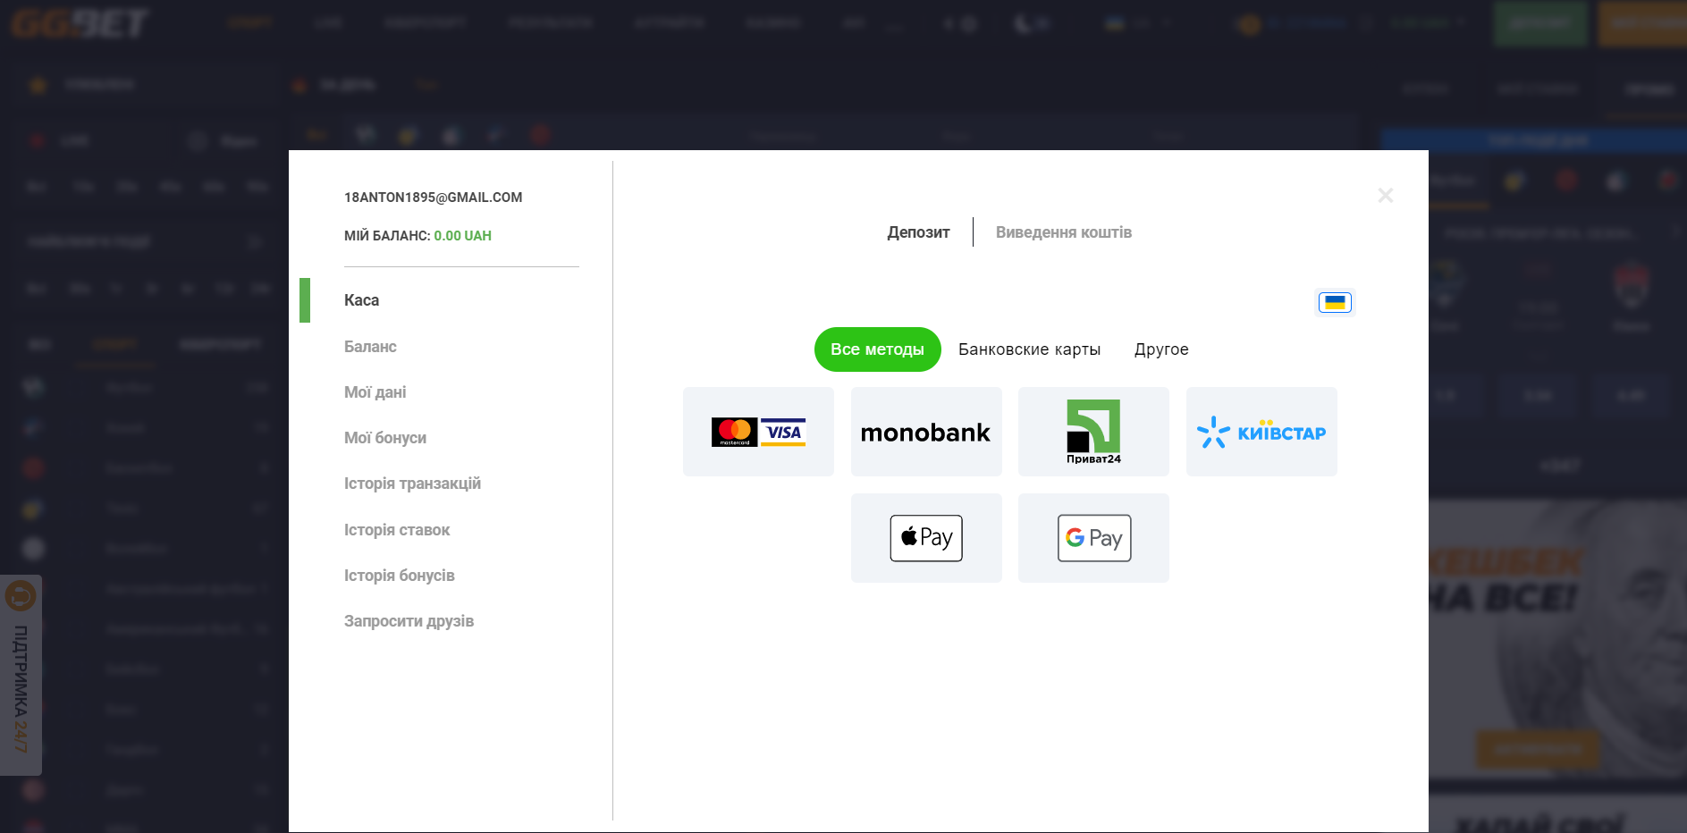
Task: Open the support 24/7 side widget
Action: pos(21,675)
